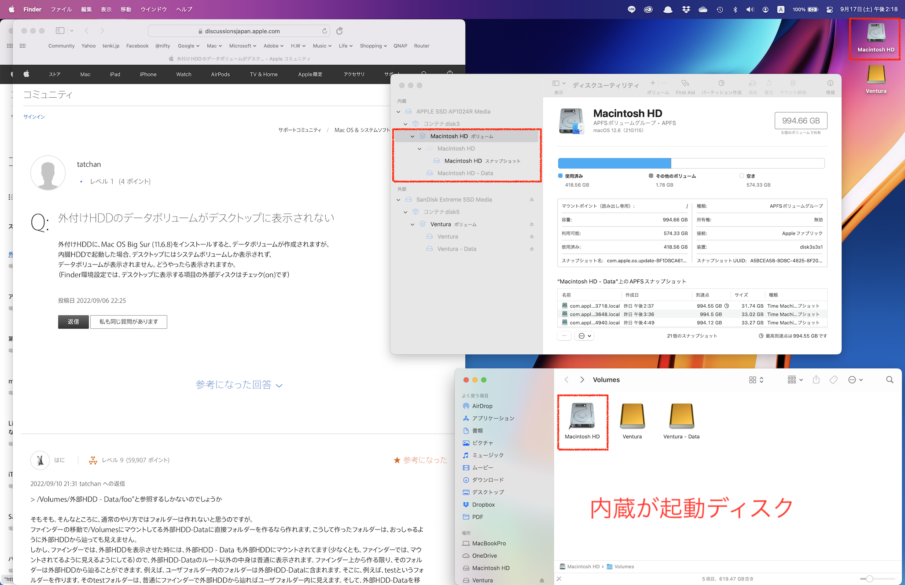This screenshot has height=585, width=905.
Task: Collapse the Ventura volume group
Action: pyautogui.click(x=412, y=224)
